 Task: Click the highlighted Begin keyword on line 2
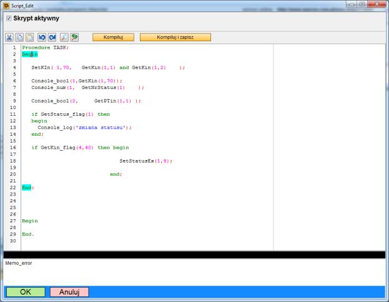pos(29,54)
